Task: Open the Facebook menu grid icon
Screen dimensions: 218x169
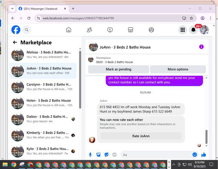Action: [183, 30]
